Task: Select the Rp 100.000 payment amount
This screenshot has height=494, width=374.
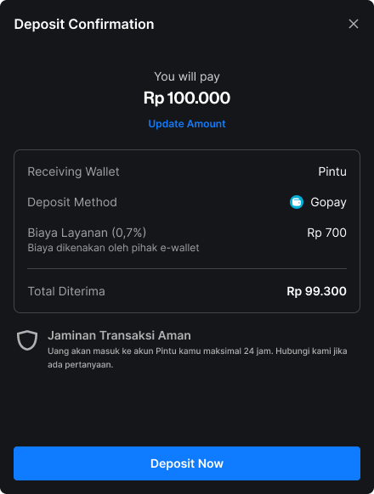Action: 187,98
